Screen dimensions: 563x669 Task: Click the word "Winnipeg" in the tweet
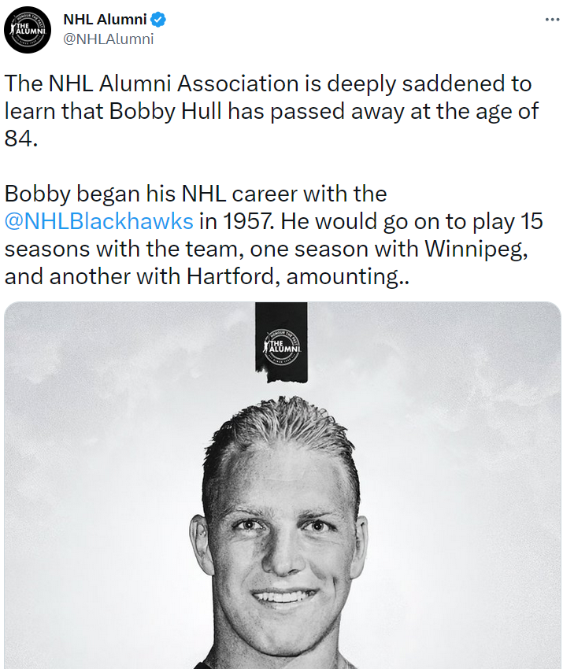click(x=480, y=249)
